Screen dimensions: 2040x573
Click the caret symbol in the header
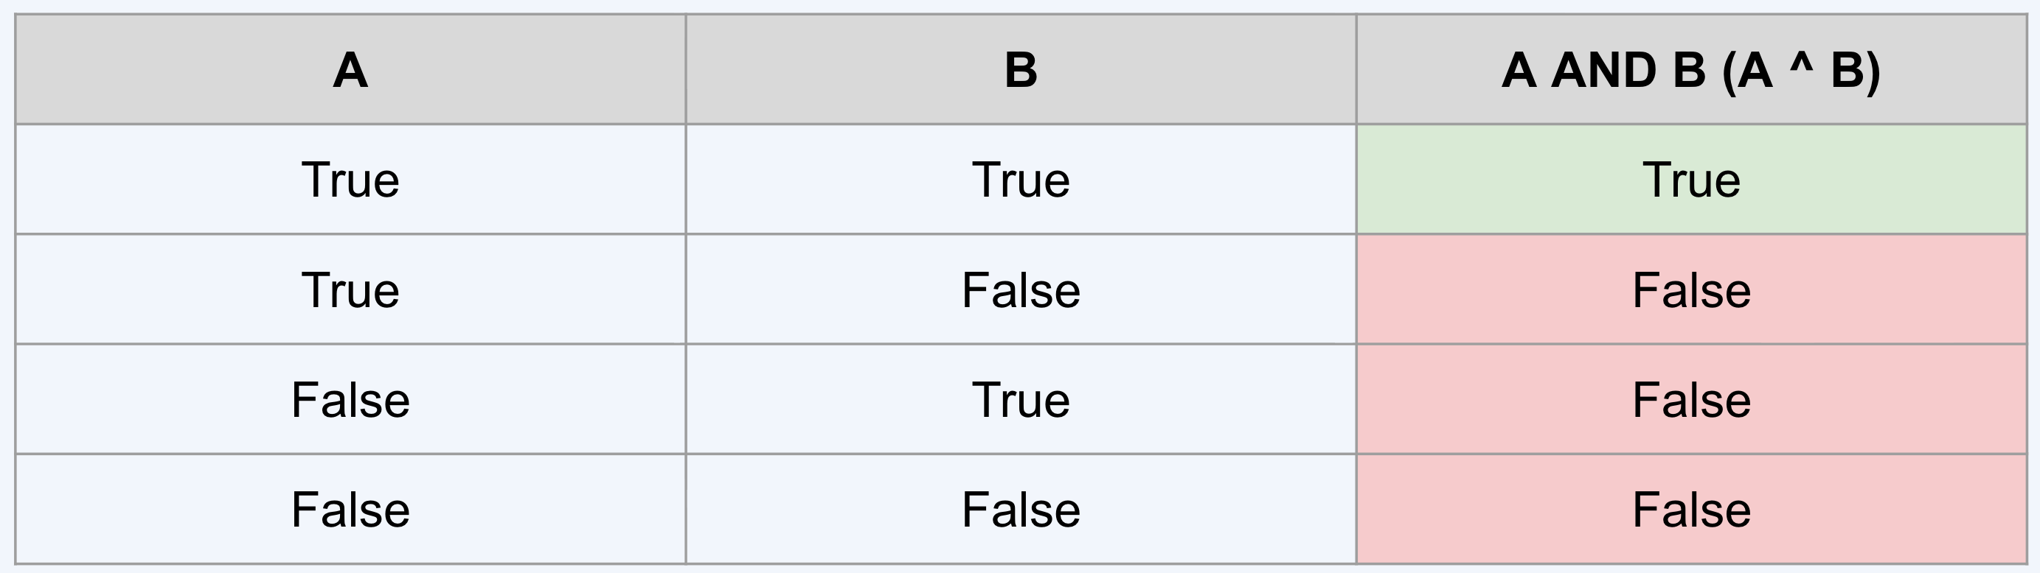pos(1801,60)
